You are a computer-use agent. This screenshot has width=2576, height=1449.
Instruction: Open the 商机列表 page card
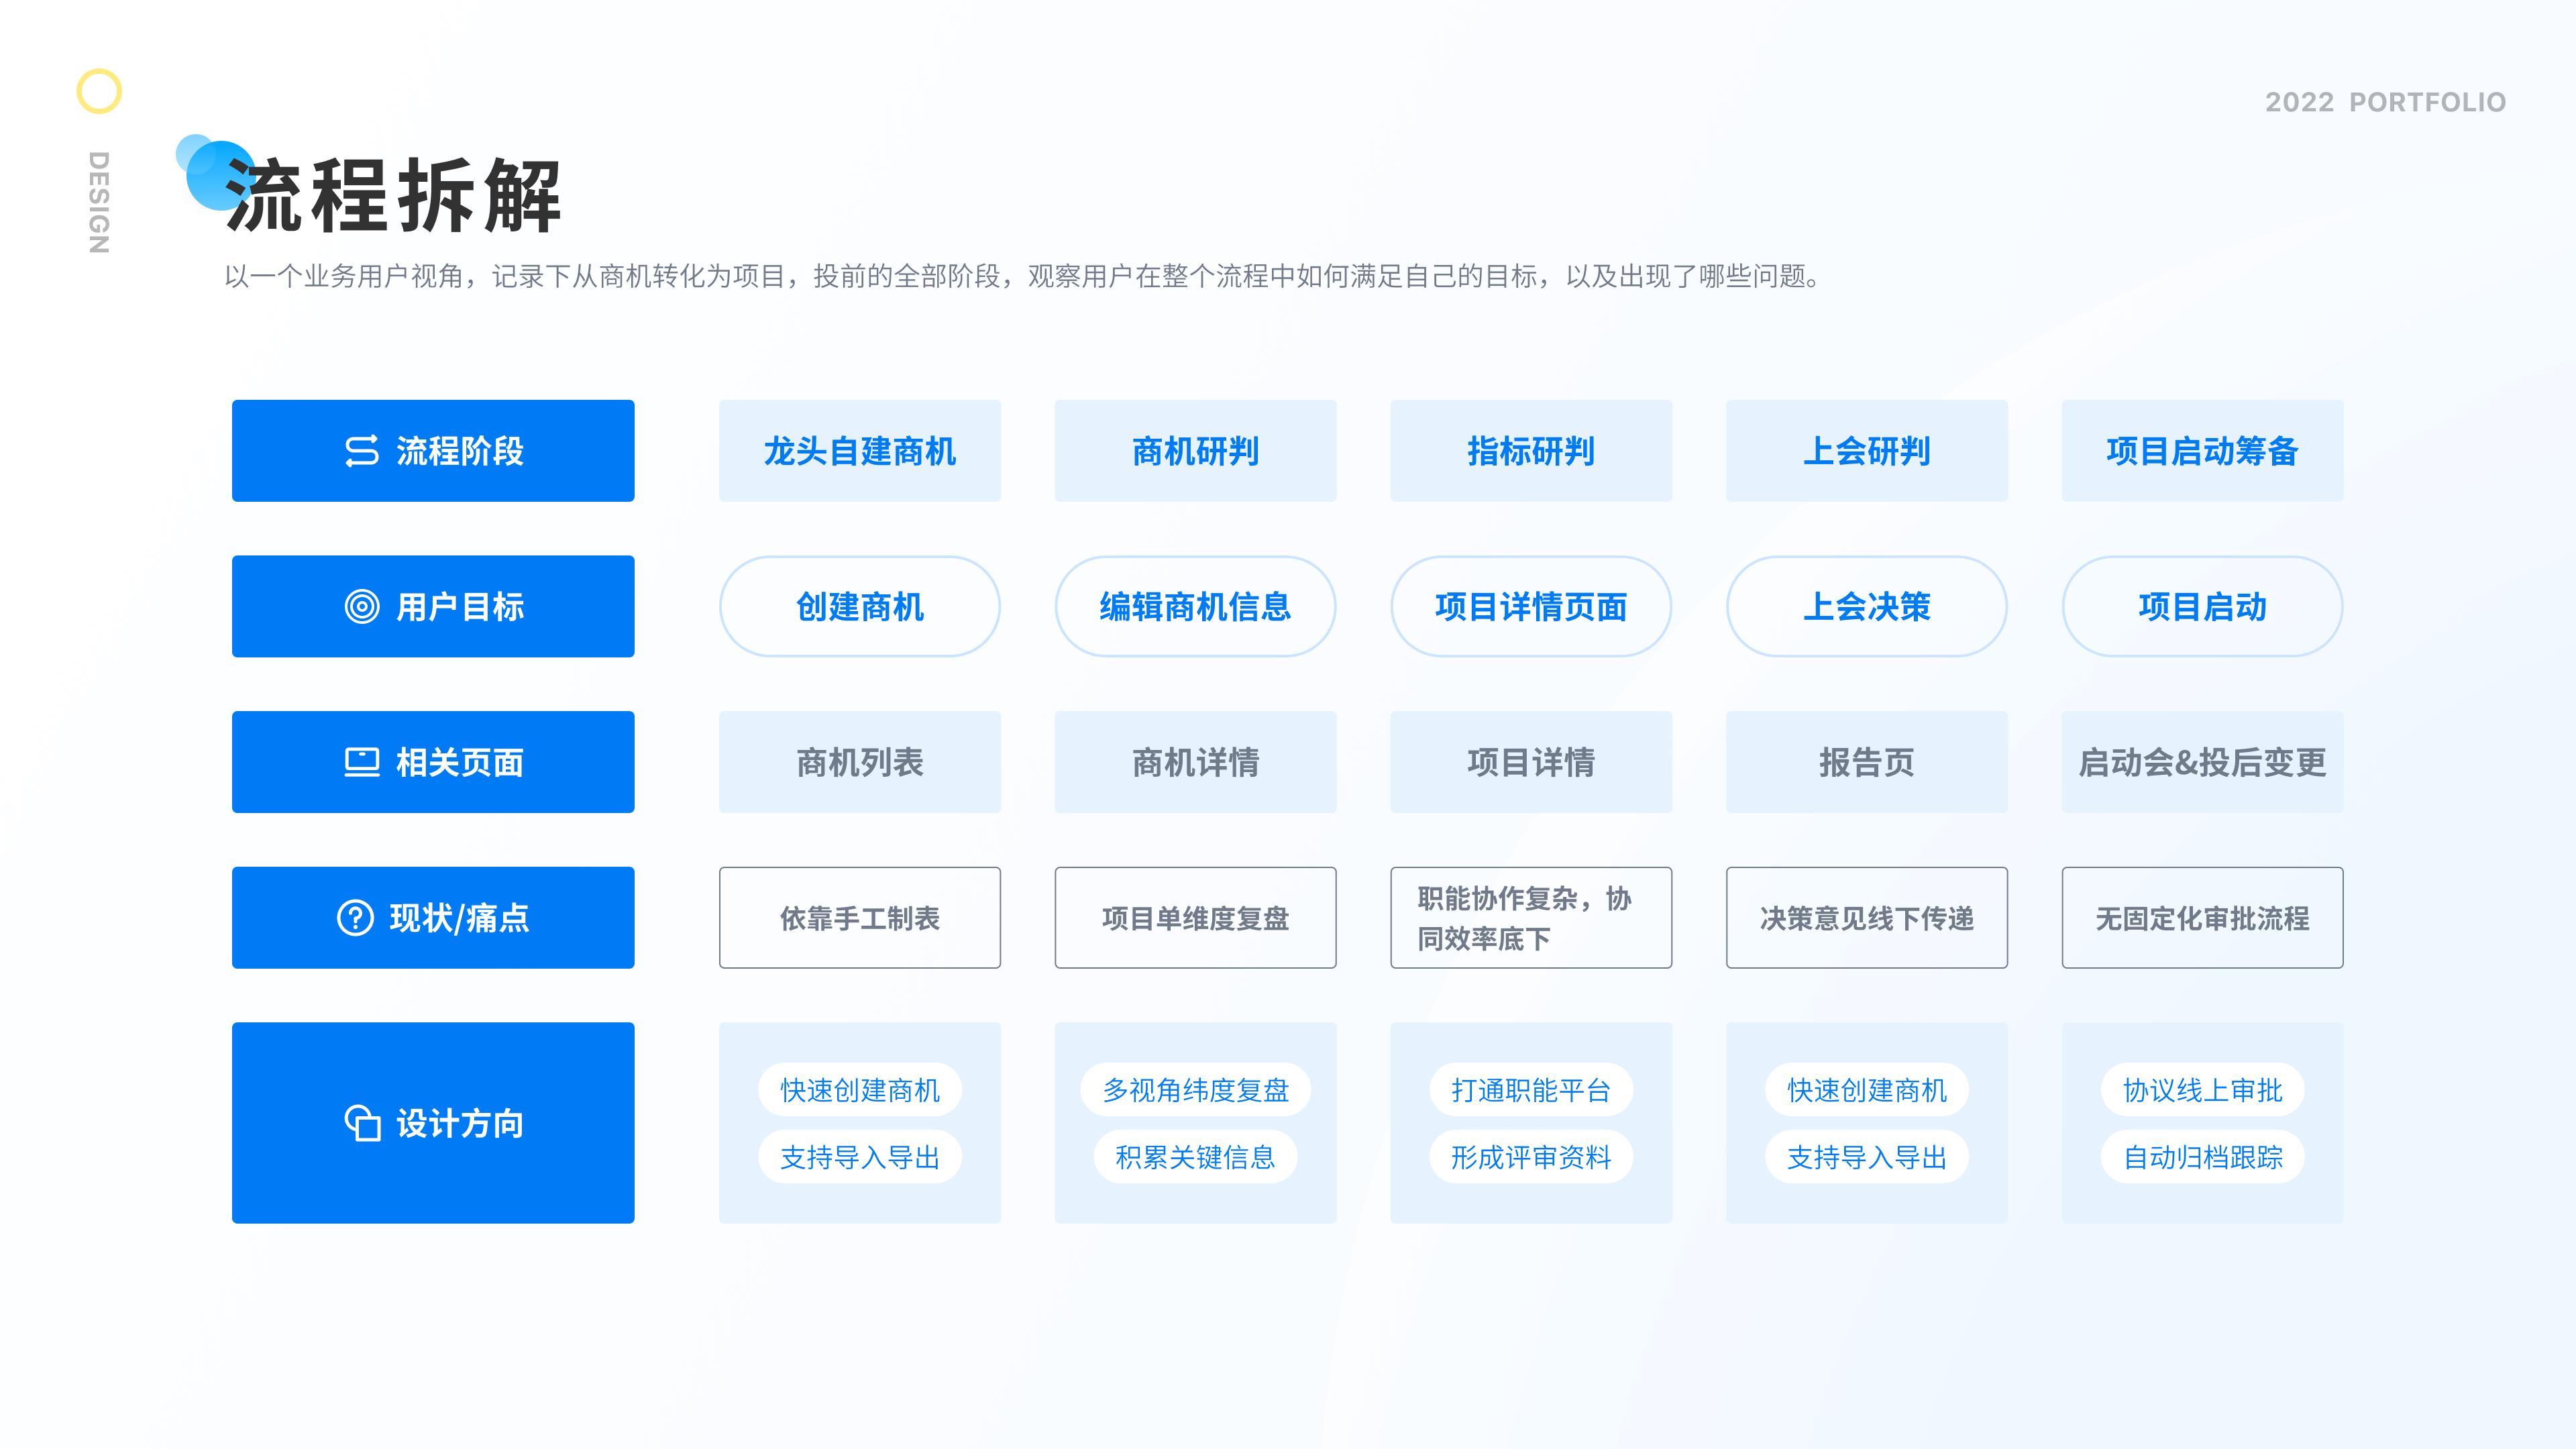point(860,762)
